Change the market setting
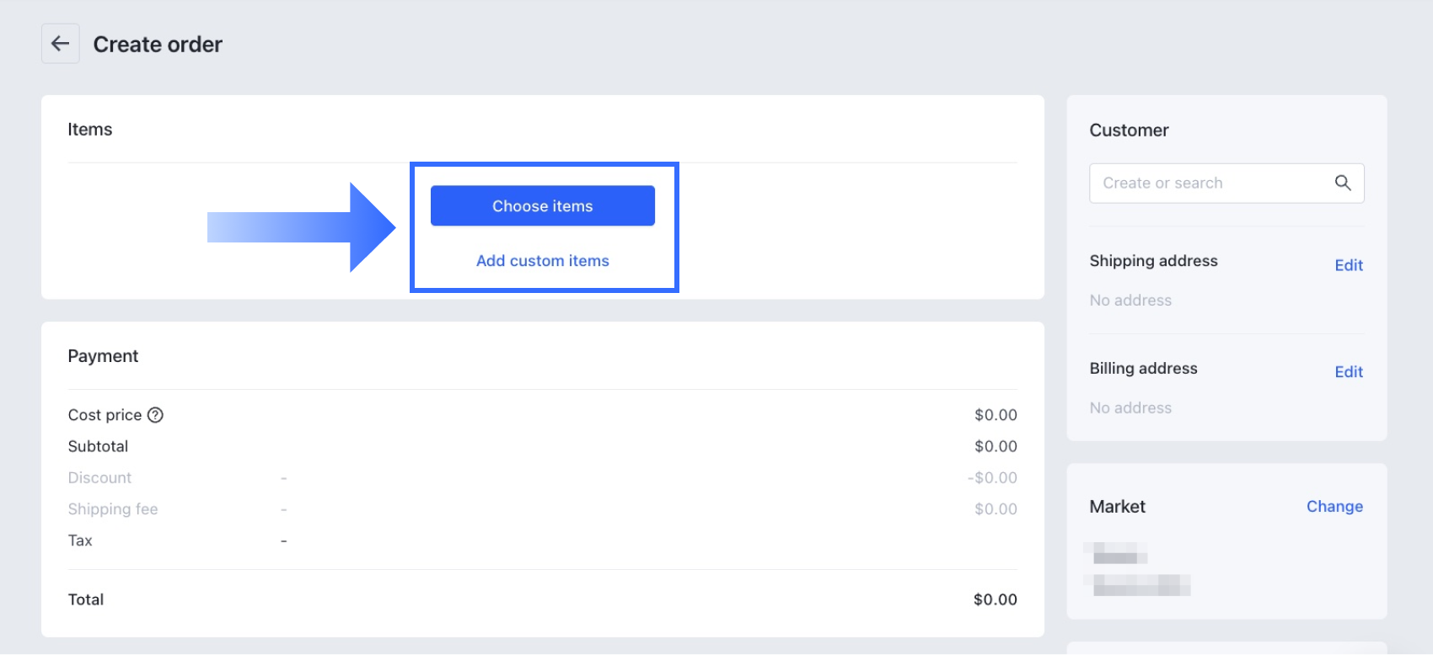Viewport: 1433px width, 655px height. click(1334, 506)
